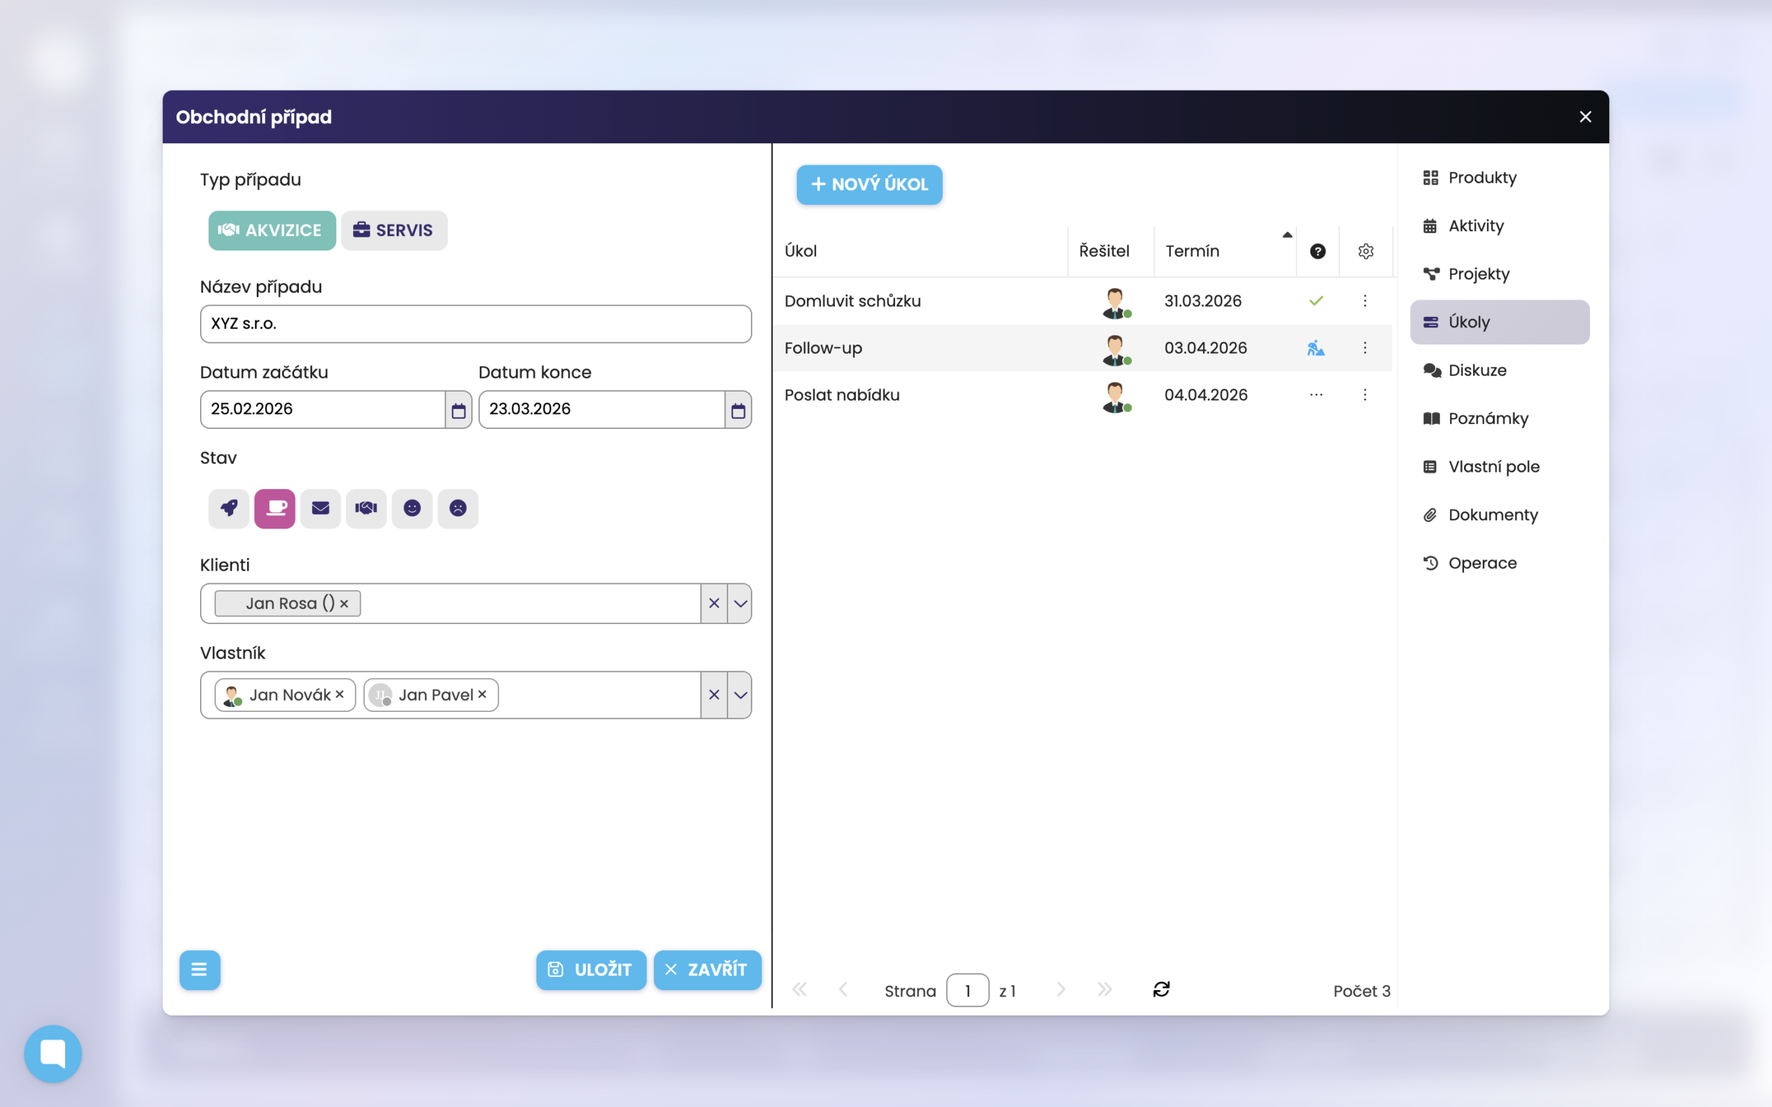The height and width of the screenshot is (1107, 1772).
Task: Sort tasks by Termín column
Action: (x=1193, y=251)
